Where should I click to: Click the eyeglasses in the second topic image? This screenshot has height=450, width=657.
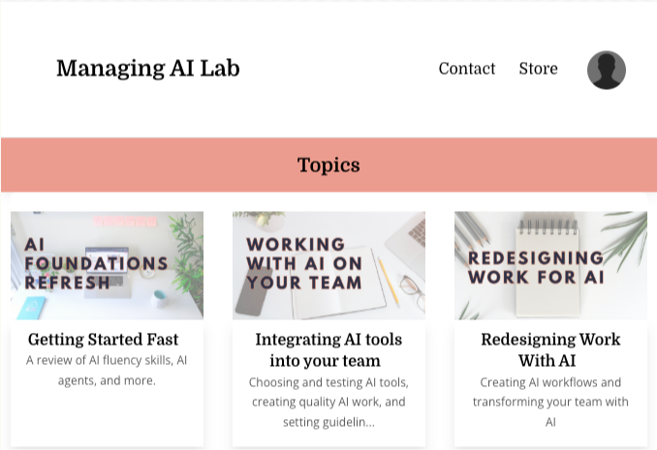point(412,290)
